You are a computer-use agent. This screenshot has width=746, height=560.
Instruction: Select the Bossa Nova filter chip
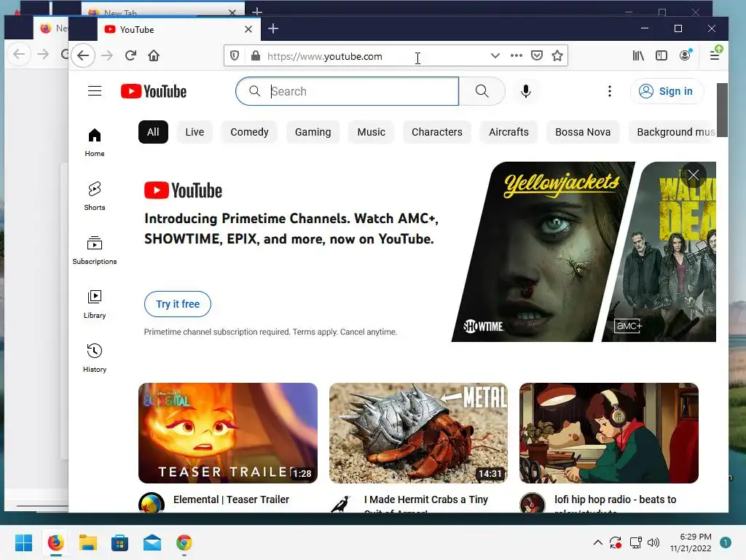point(583,132)
